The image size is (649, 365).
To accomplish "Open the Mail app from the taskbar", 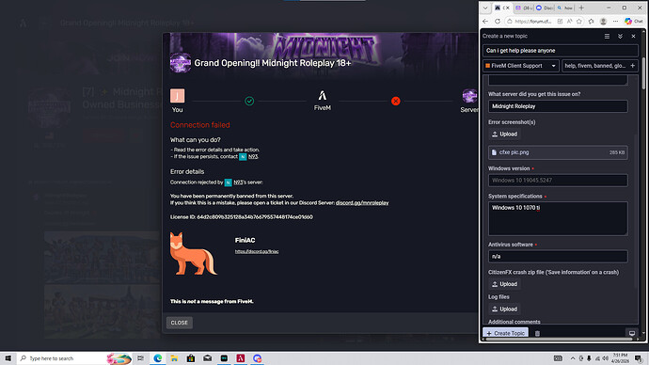I will pyautogui.click(x=207, y=358).
